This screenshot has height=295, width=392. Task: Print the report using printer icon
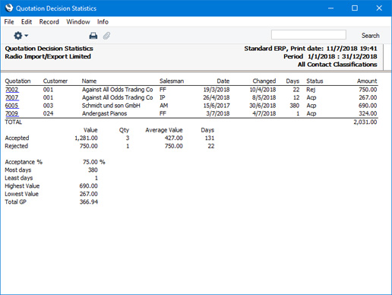tap(93, 36)
